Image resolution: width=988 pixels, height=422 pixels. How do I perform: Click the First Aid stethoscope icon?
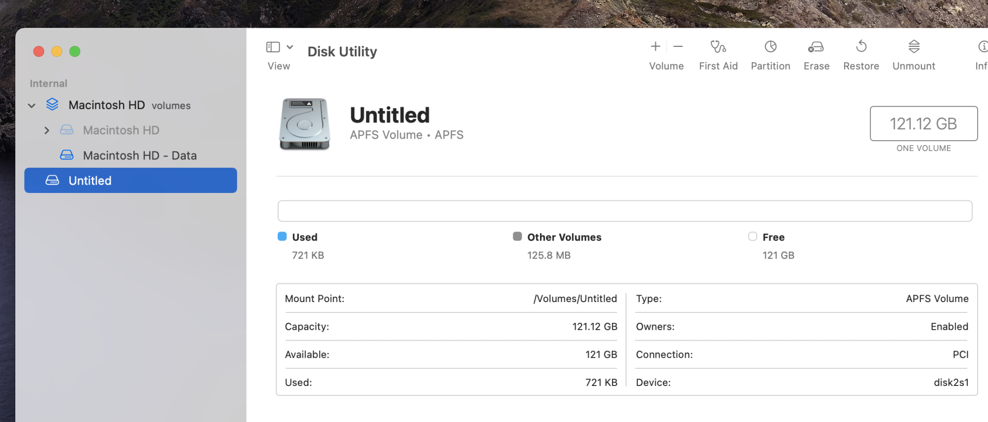click(718, 47)
